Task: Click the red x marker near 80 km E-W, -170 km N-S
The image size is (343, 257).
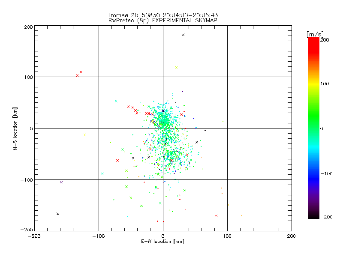Action: pyautogui.click(x=216, y=216)
